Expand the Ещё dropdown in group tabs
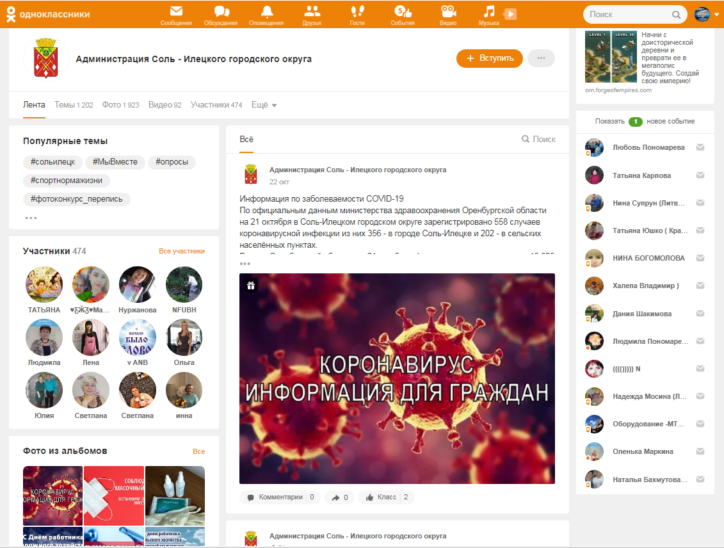724x548 pixels. point(264,105)
